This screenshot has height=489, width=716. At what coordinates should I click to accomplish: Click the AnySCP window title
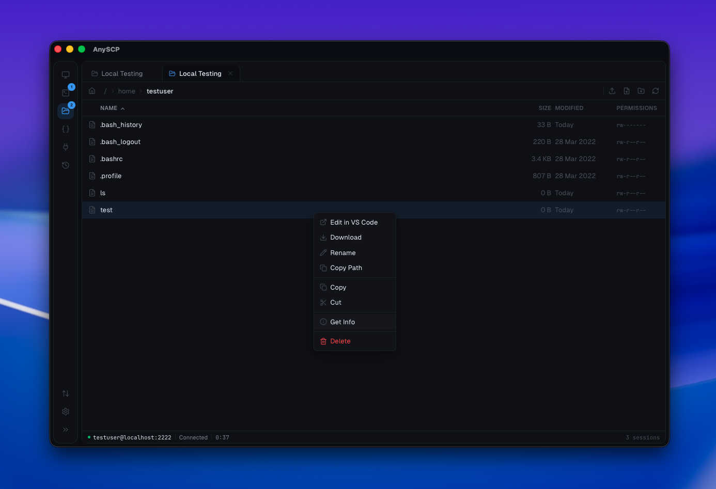click(106, 50)
